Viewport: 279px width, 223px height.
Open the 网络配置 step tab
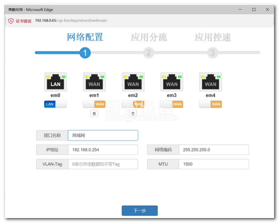click(x=85, y=37)
